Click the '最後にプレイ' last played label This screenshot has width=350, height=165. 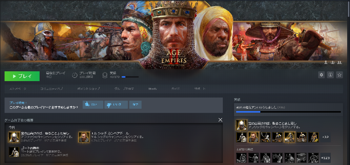[x=56, y=73]
